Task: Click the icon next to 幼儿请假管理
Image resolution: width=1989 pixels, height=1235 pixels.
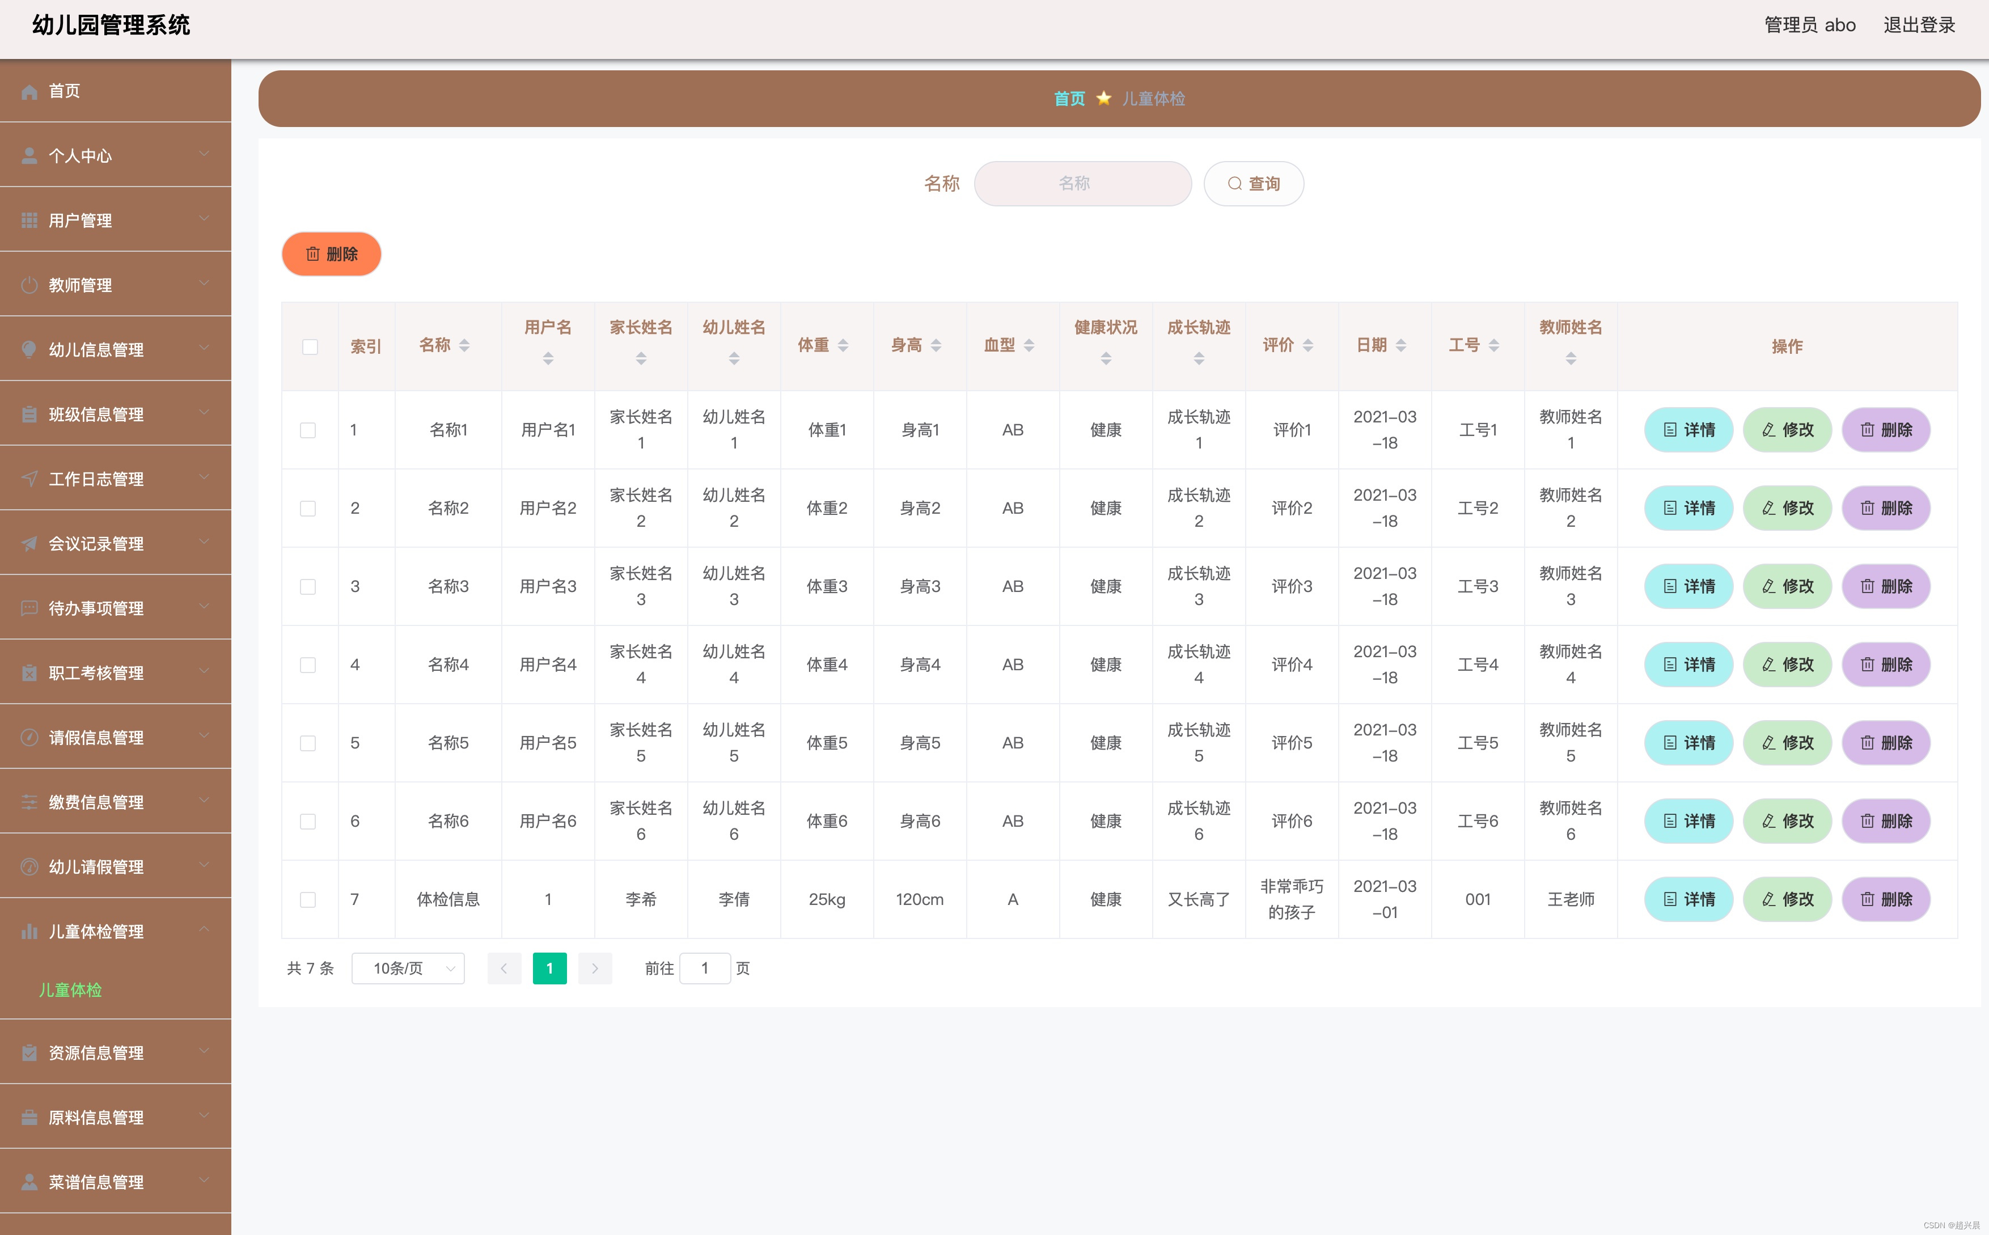Action: click(x=29, y=866)
